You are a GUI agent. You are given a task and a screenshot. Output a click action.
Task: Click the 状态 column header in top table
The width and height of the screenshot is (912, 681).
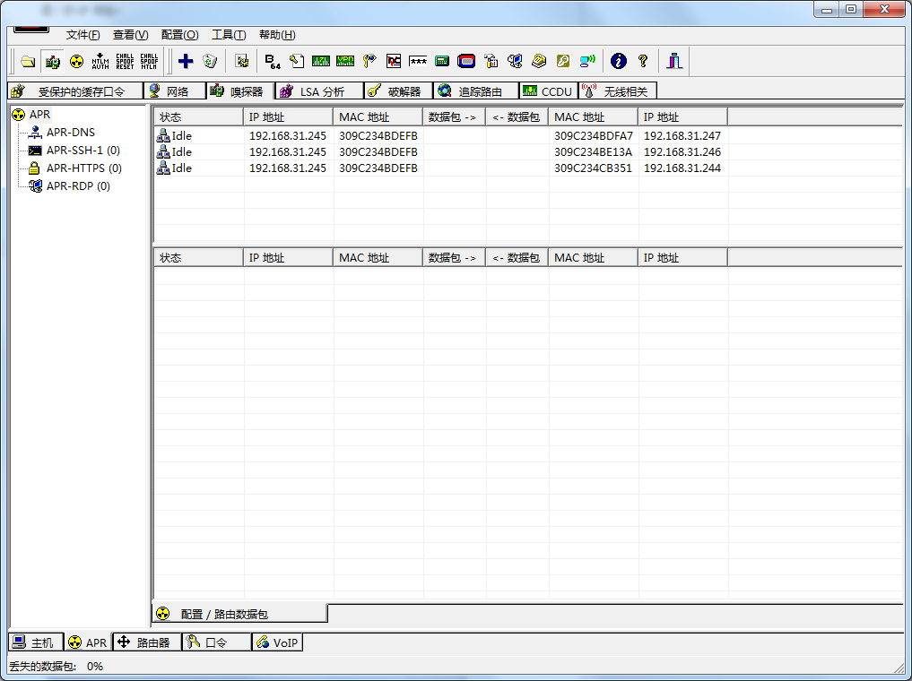pyautogui.click(x=197, y=117)
